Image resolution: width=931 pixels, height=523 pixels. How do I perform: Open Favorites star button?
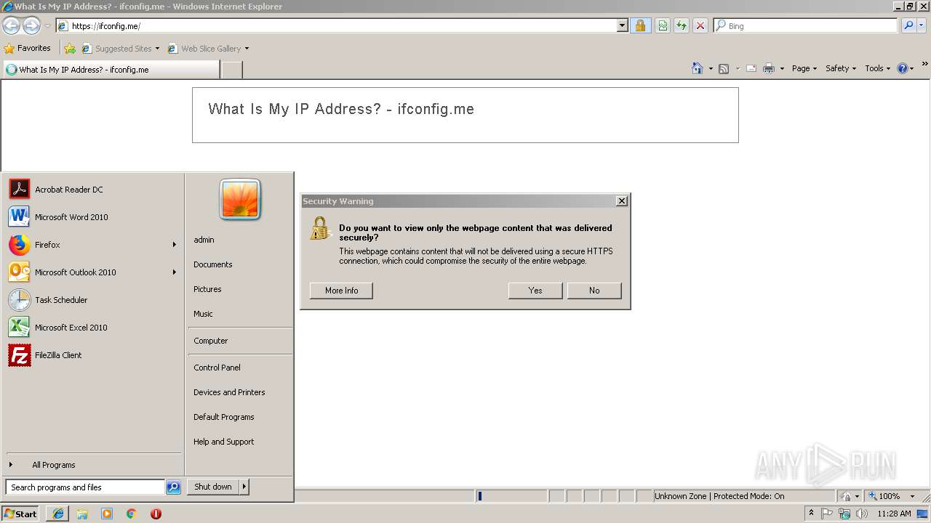[28, 49]
